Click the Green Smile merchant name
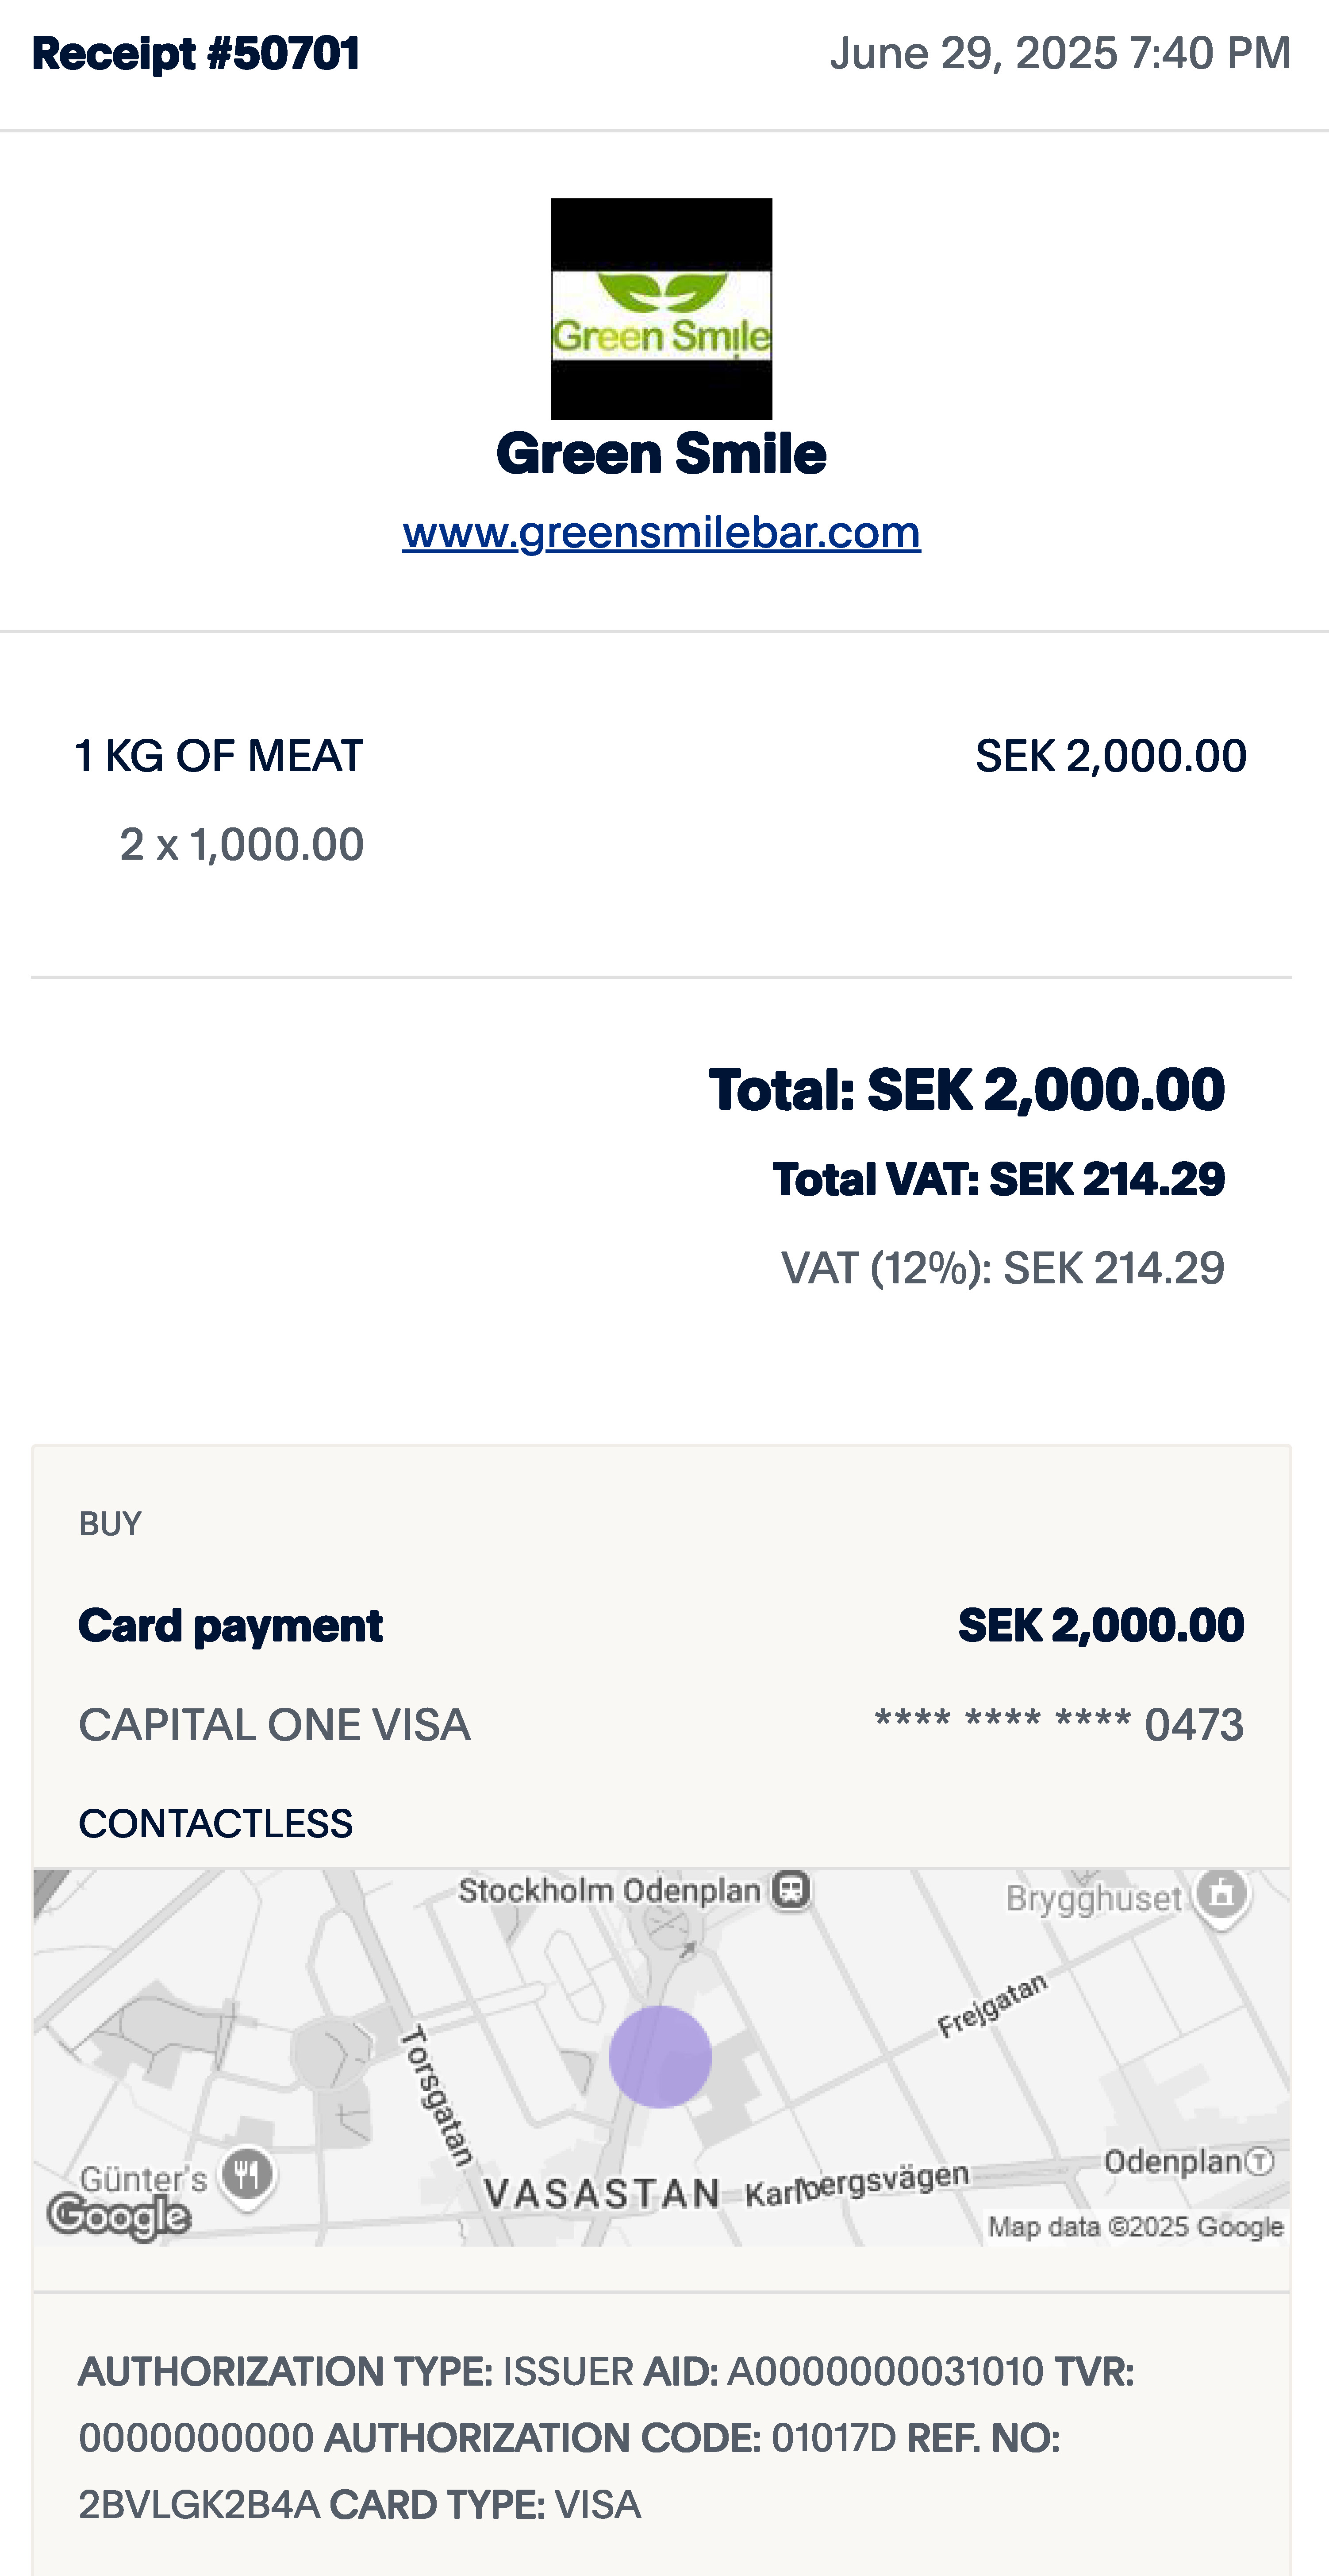This screenshot has height=2576, width=1329. click(x=661, y=454)
